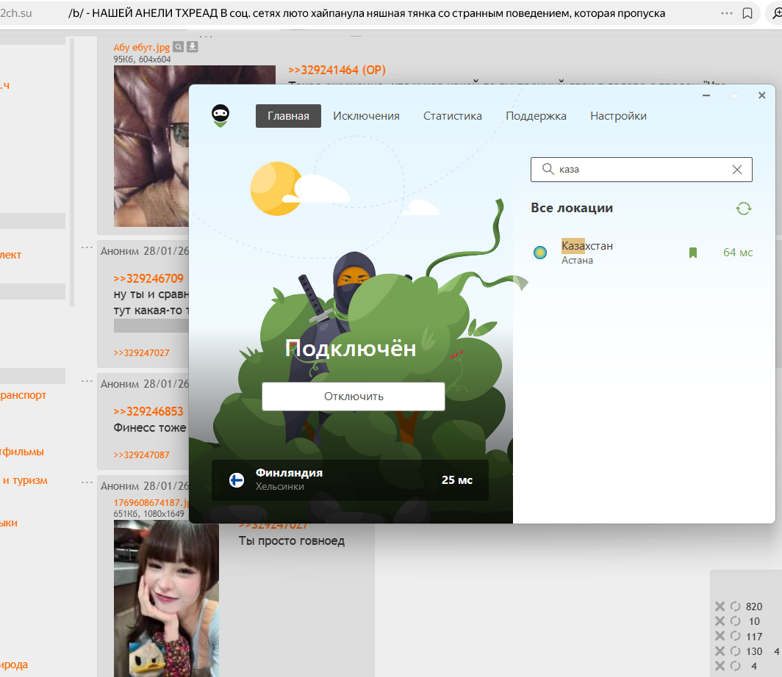Open post menu dots for reply to >>329246853
Viewport: 782px width, 677px height.
point(87,381)
